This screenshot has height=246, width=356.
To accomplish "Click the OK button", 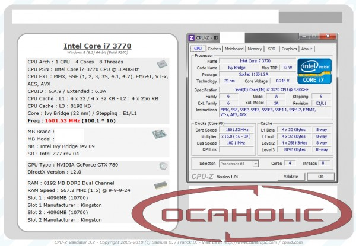I will point(321,177).
